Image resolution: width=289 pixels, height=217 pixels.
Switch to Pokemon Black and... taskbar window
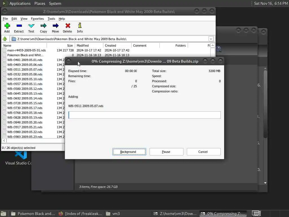click(x=33, y=214)
